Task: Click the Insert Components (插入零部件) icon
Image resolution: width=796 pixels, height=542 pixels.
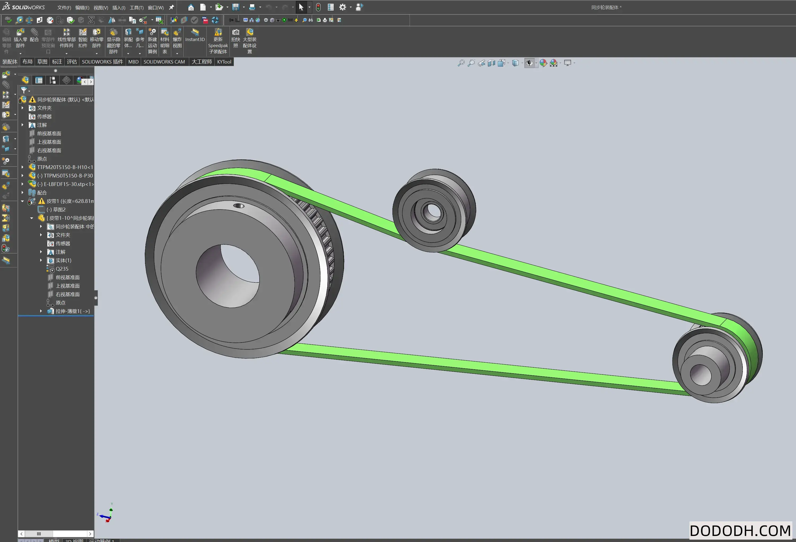Action: point(20,38)
